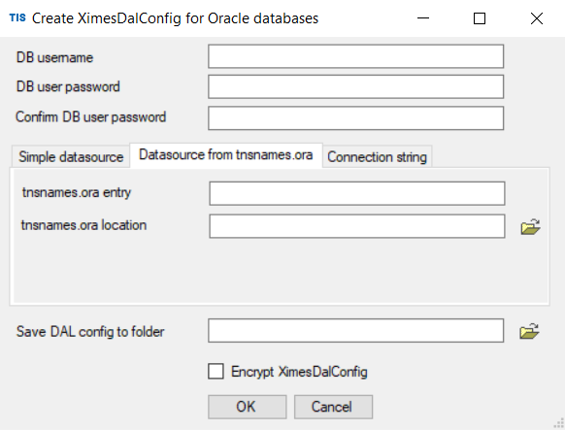Open the Connection string tab

pos(377,156)
